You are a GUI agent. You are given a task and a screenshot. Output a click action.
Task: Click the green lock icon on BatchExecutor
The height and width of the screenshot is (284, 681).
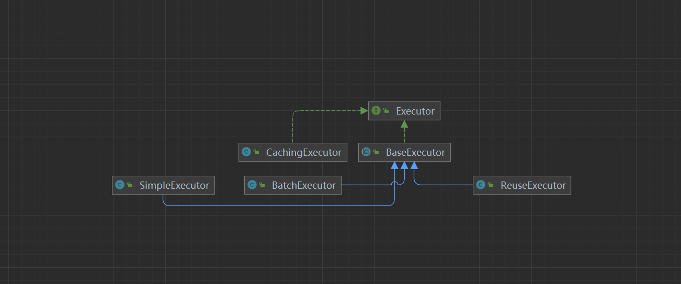coord(262,185)
